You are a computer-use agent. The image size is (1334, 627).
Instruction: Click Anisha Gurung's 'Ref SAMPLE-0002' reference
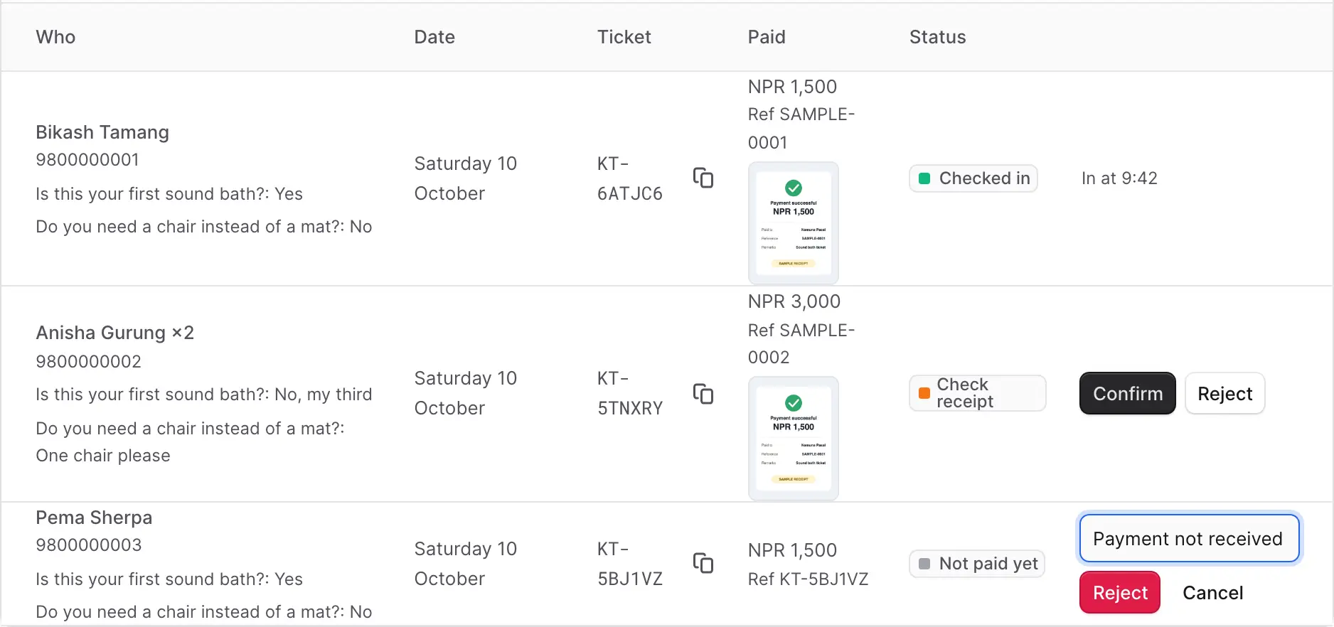(x=801, y=343)
